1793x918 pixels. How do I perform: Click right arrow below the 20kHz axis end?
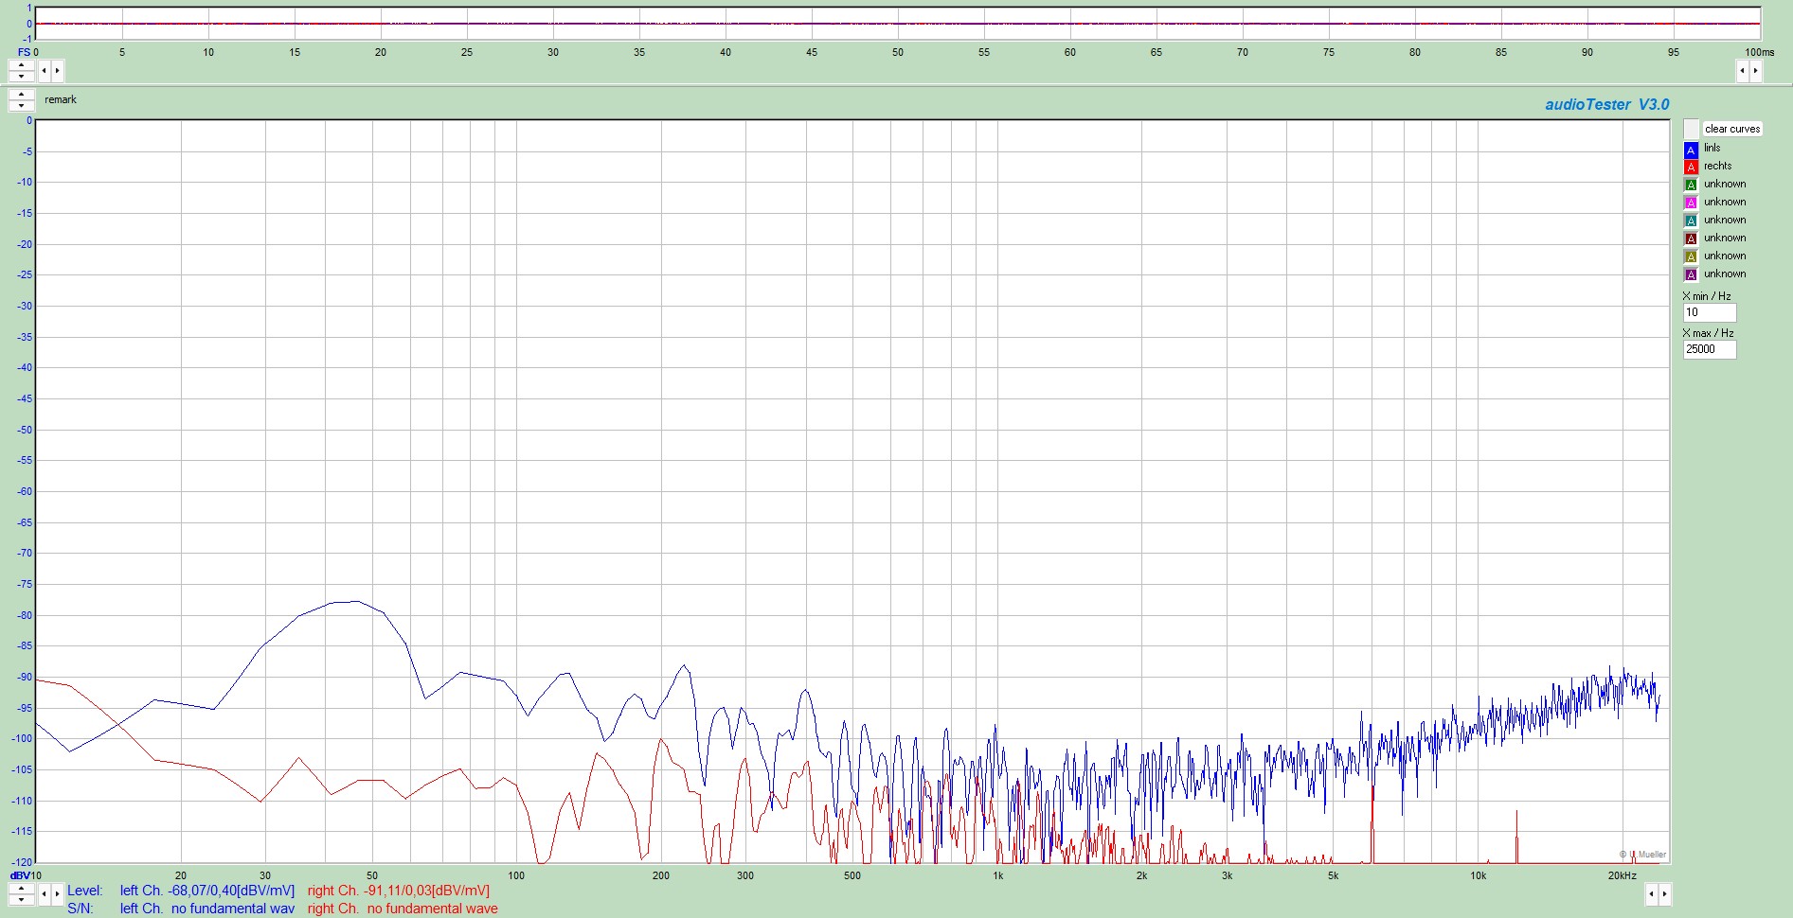coord(1665,893)
